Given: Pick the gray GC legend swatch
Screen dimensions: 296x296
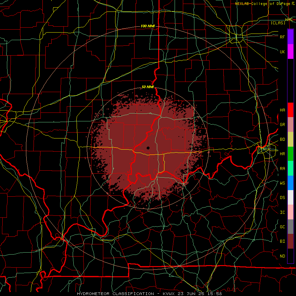Looking at the screenshot, I should pyautogui.click(x=290, y=227).
